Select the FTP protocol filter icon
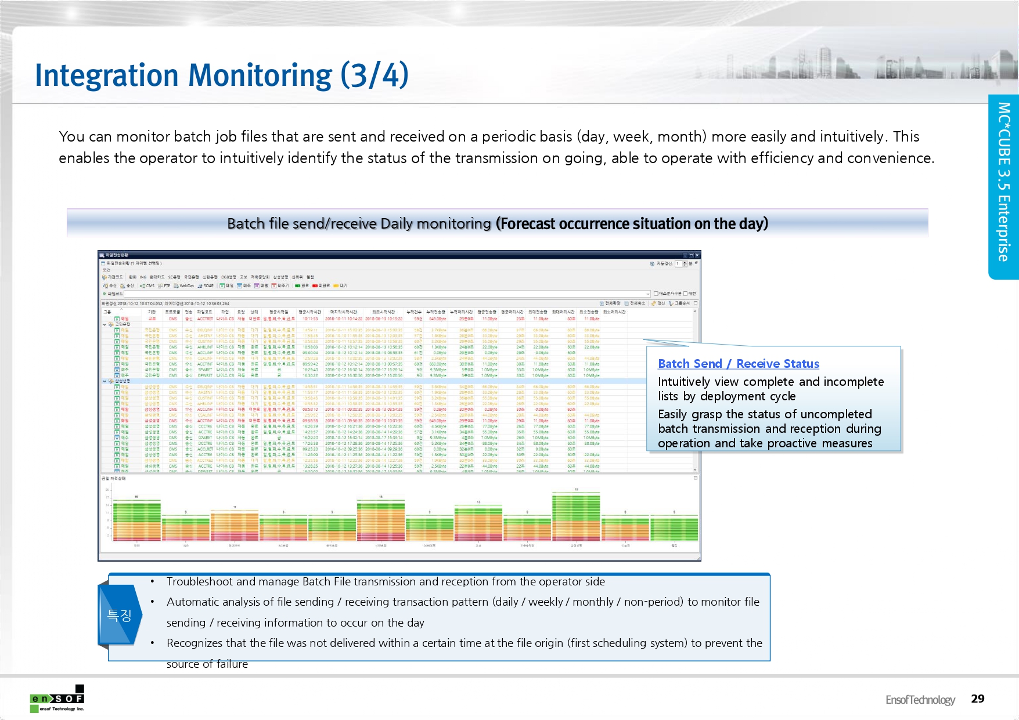This screenshot has height=720, width=1019. [160, 285]
